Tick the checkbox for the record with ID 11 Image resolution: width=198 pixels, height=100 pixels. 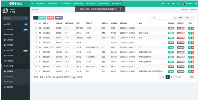click(x=35, y=42)
